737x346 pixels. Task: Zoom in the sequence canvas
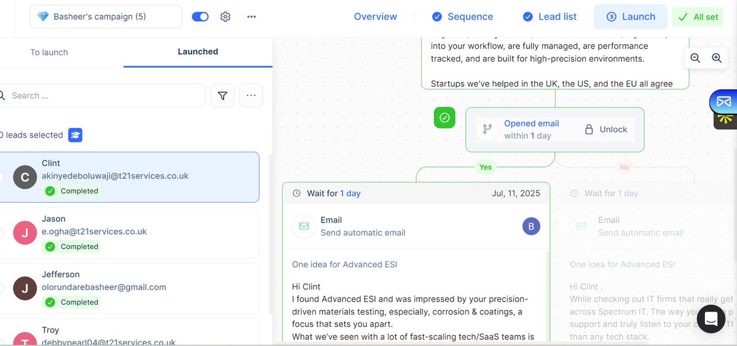(716, 58)
